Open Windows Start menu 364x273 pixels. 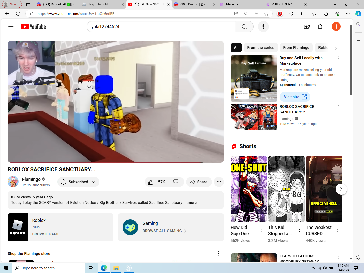tap(6, 268)
